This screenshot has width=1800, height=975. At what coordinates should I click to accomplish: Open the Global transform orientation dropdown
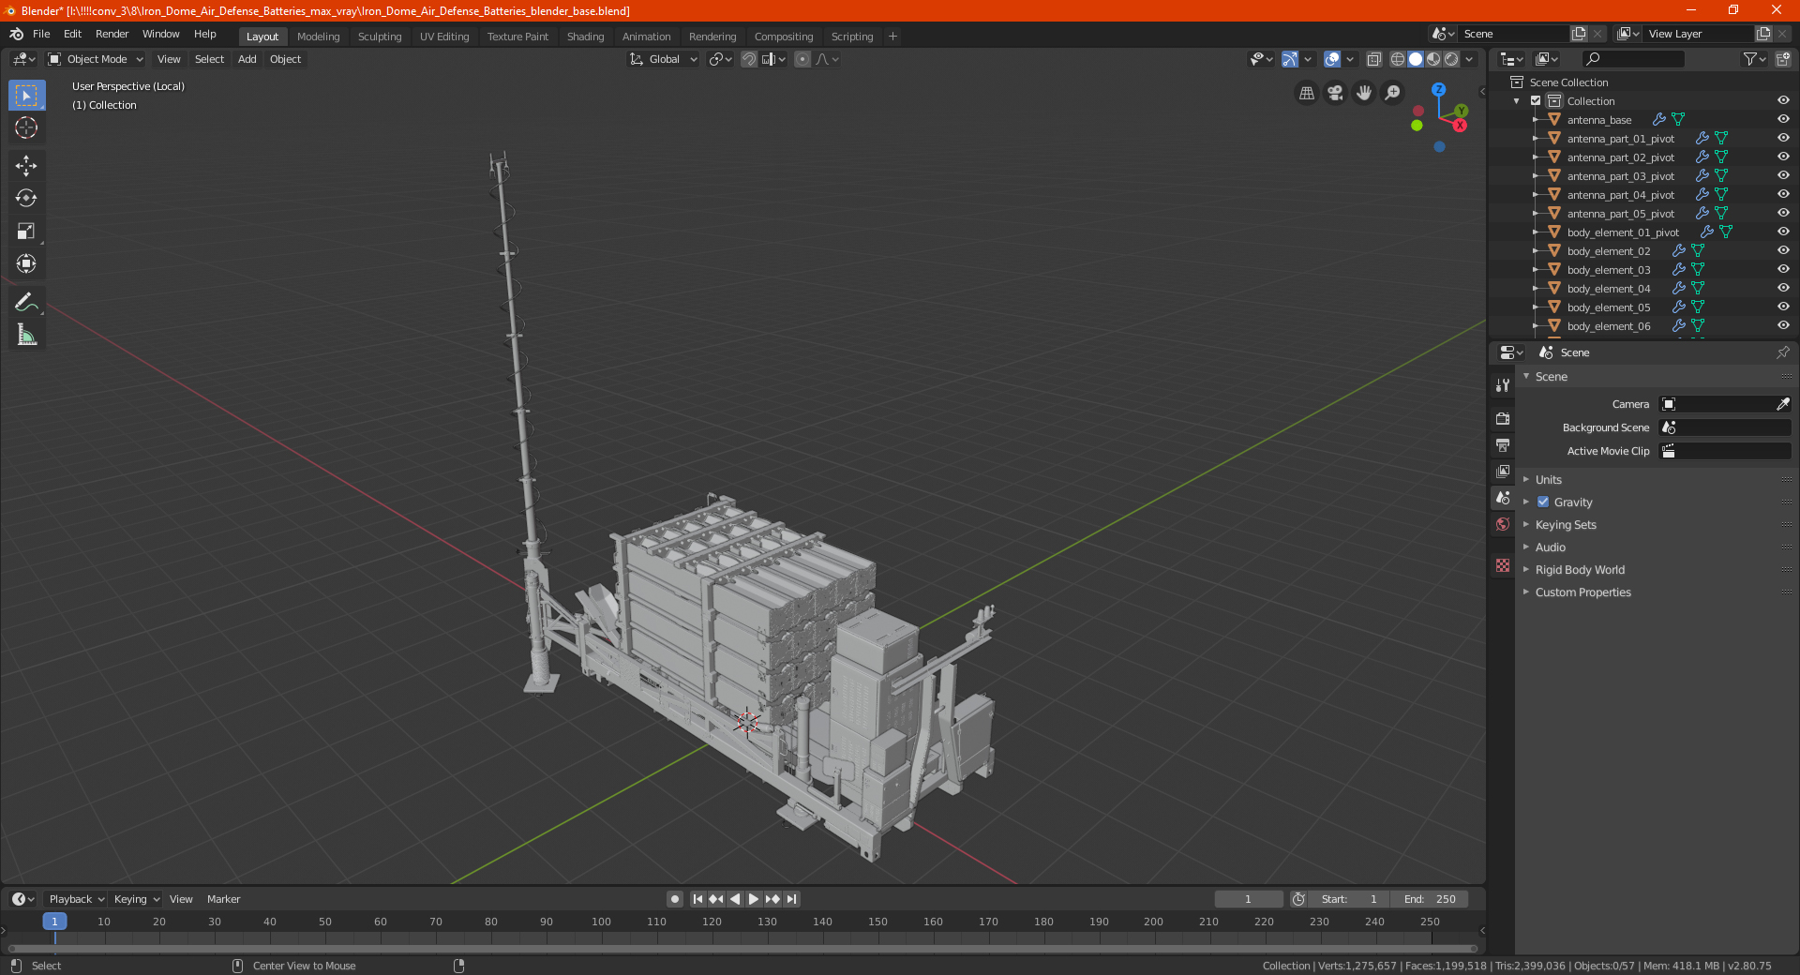click(x=664, y=59)
